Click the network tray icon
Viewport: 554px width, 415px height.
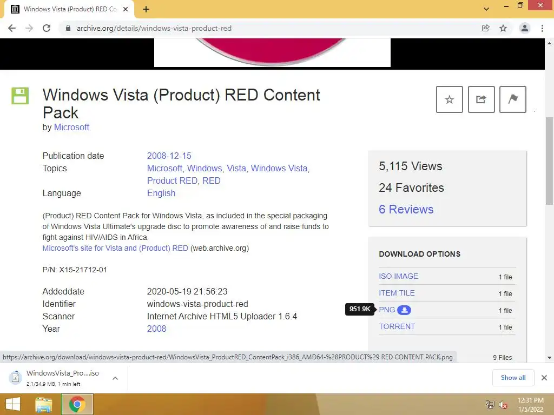(490, 404)
